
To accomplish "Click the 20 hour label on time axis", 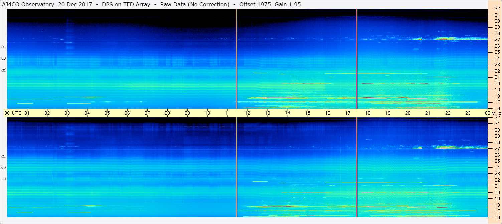I will tap(408, 113).
